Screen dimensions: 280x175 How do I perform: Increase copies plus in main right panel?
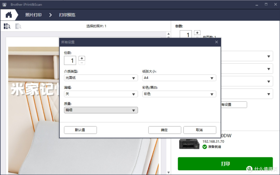tap(197, 33)
